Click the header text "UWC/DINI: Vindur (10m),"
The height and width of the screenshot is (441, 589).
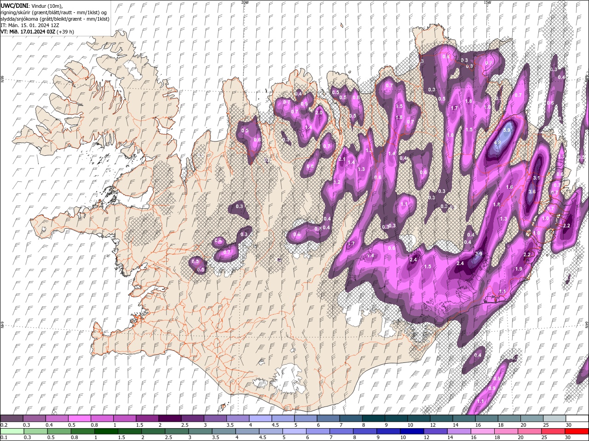pos(31,6)
